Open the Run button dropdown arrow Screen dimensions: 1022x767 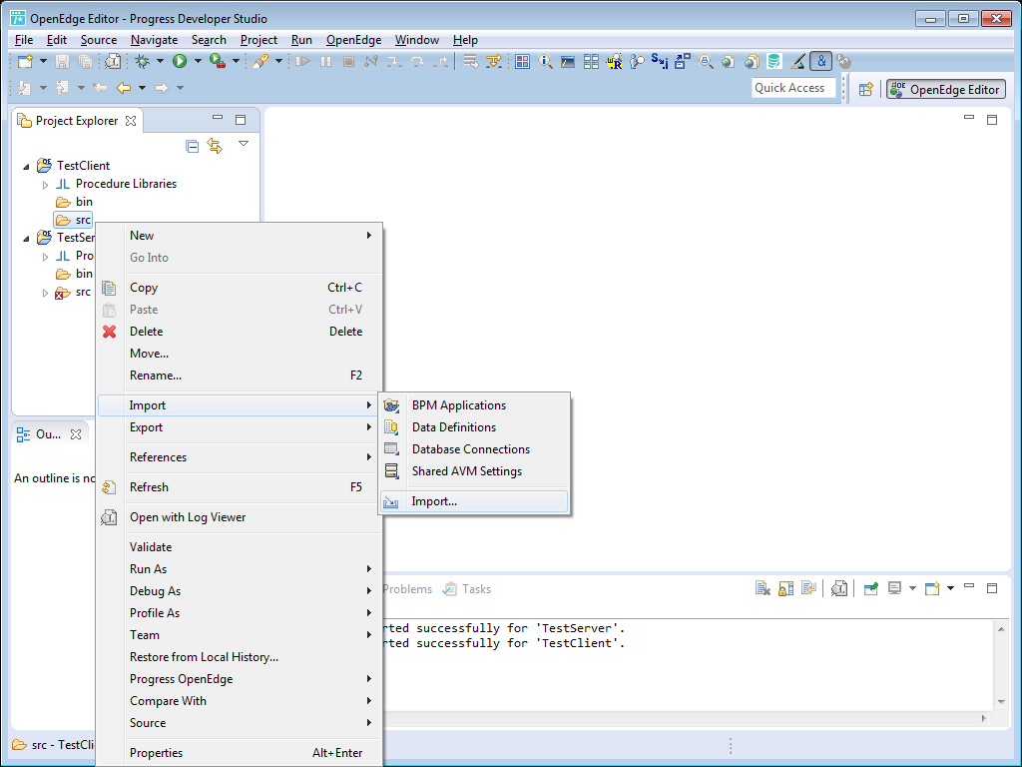198,61
